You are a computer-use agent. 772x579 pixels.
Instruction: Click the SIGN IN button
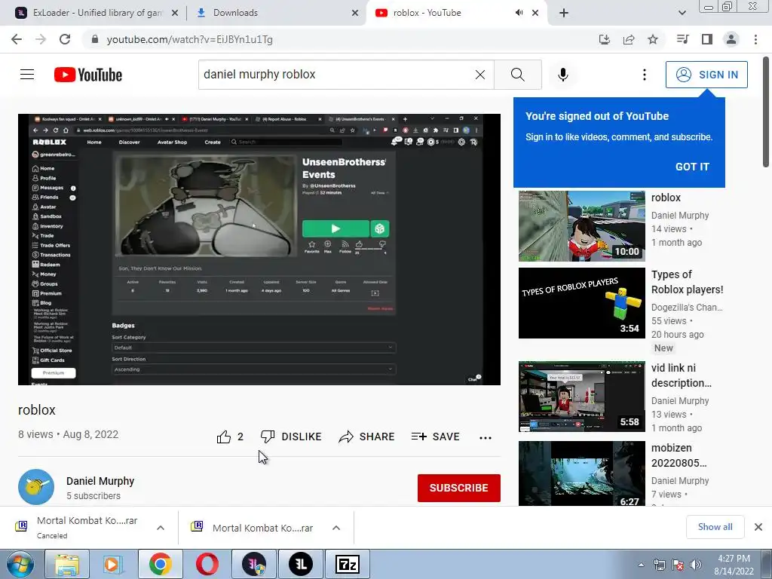point(706,75)
